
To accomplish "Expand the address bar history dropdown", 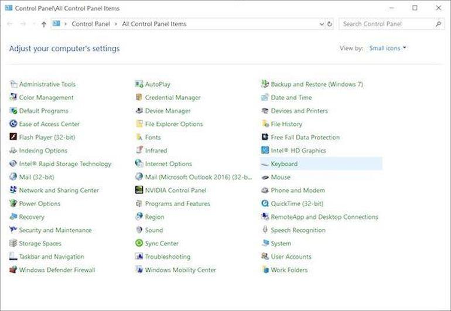I will pyautogui.click(x=322, y=24).
